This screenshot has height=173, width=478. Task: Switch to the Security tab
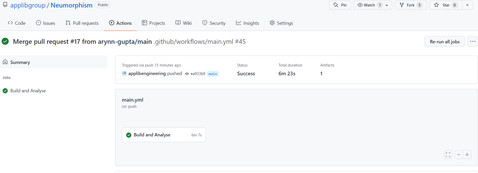214,23
